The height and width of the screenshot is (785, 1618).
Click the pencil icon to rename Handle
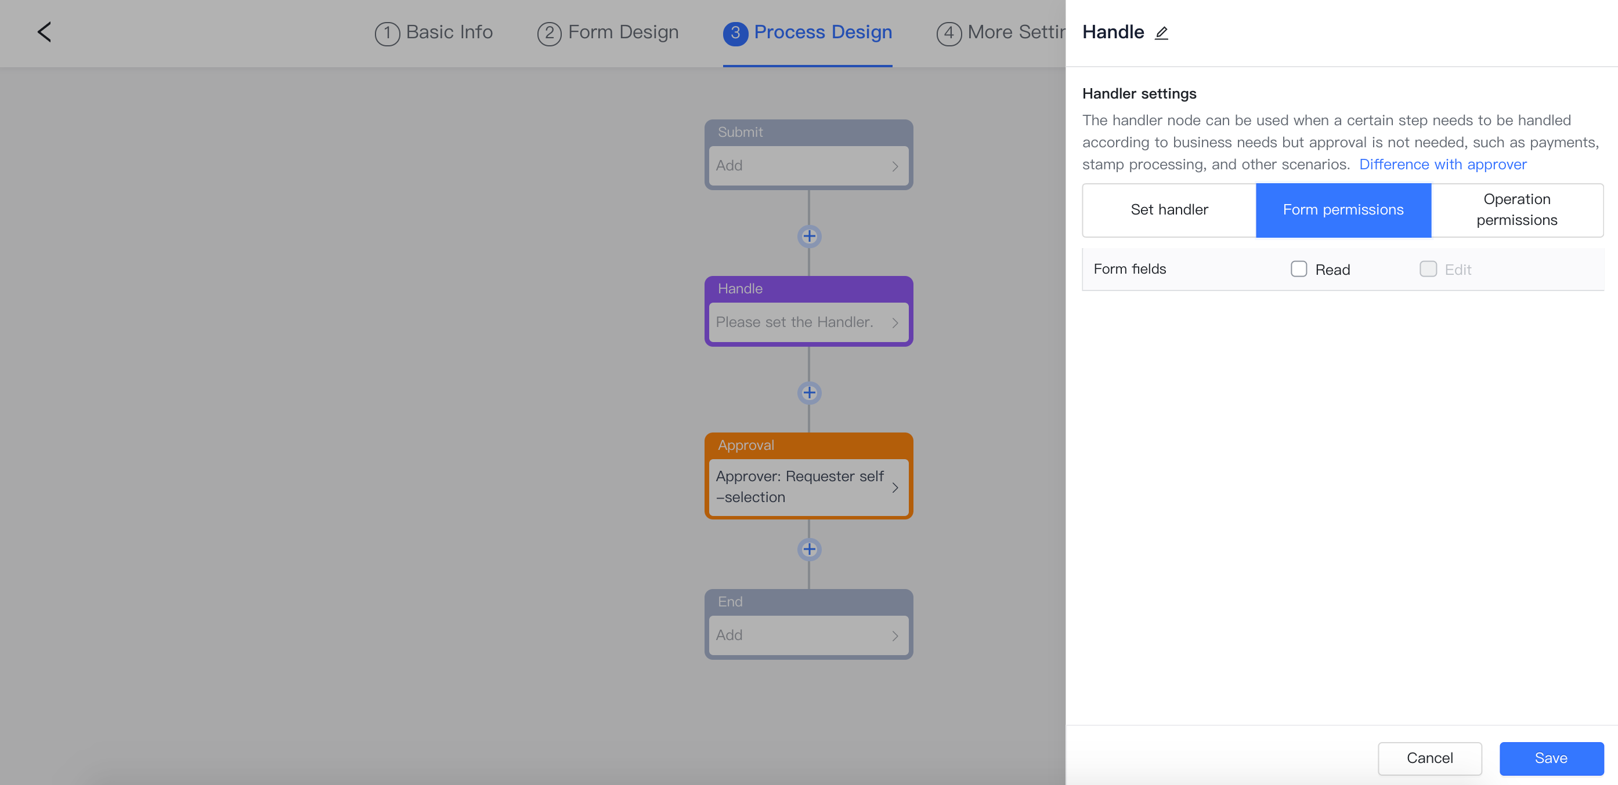(x=1161, y=33)
